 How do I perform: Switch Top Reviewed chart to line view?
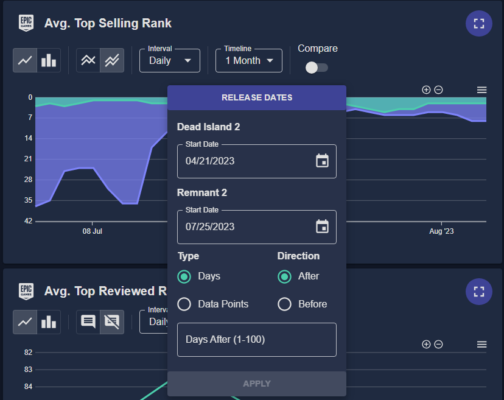click(x=25, y=322)
